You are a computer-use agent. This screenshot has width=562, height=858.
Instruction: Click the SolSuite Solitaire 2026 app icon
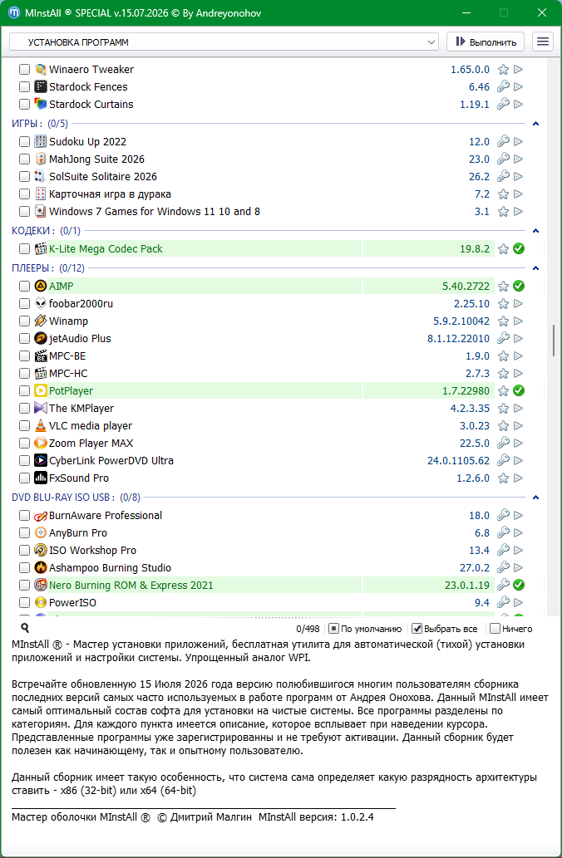pyautogui.click(x=41, y=177)
